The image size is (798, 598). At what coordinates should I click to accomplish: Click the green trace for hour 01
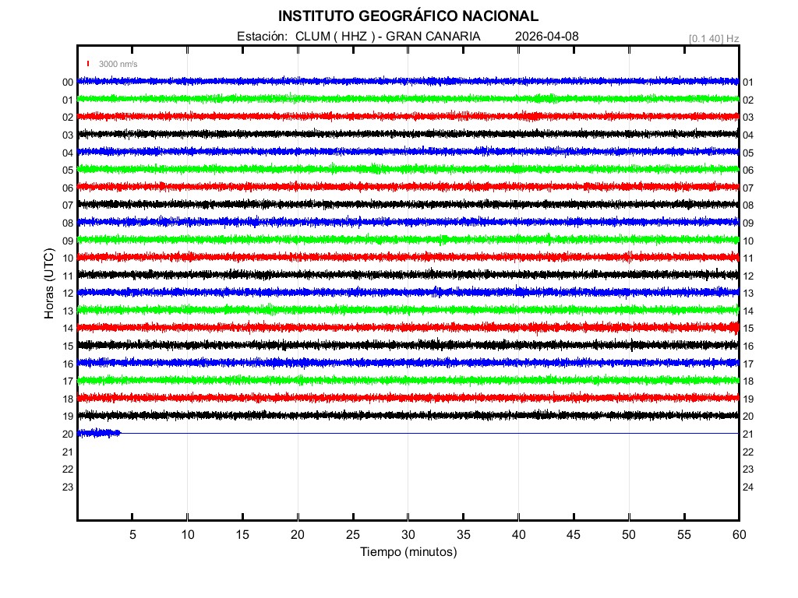pos(408,99)
